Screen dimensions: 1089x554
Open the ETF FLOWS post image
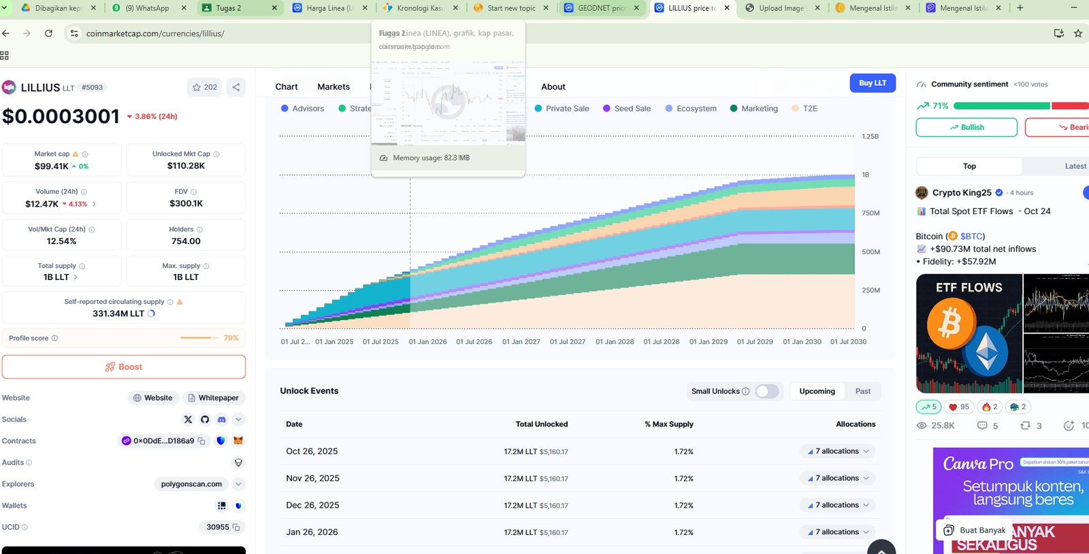pos(969,333)
